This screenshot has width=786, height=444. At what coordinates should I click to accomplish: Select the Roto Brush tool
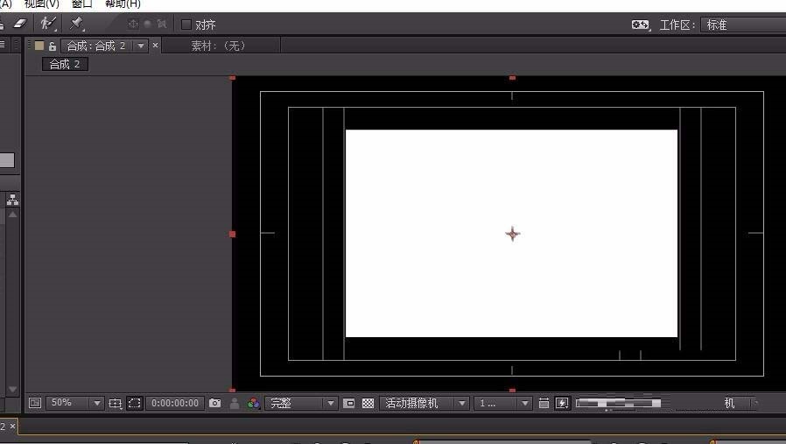tap(49, 24)
